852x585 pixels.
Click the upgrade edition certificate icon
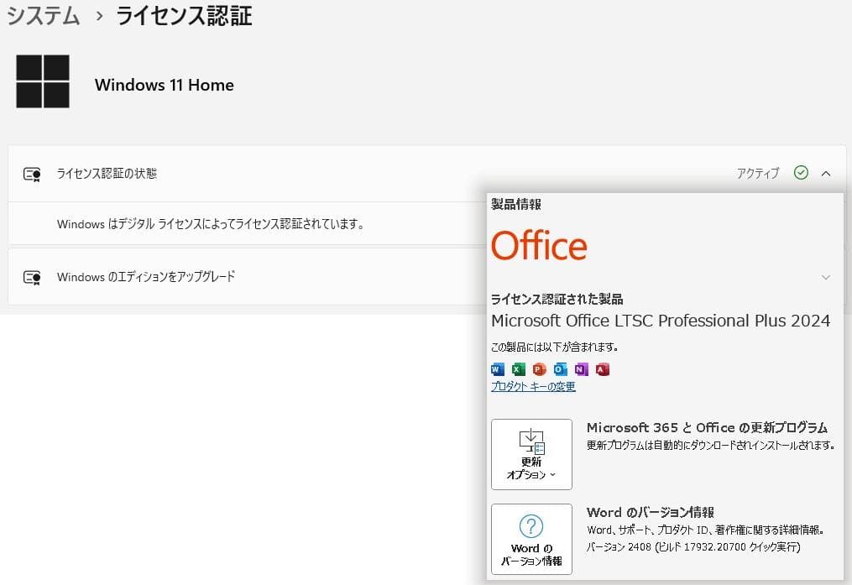pos(32,278)
